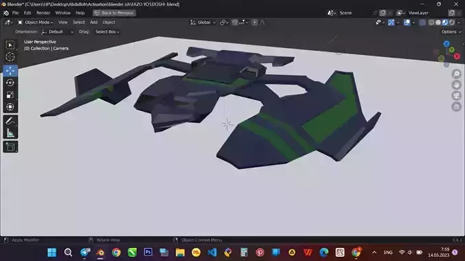This screenshot has height=261, width=465.
Task: Toggle proportional editing button
Action: (255, 22)
